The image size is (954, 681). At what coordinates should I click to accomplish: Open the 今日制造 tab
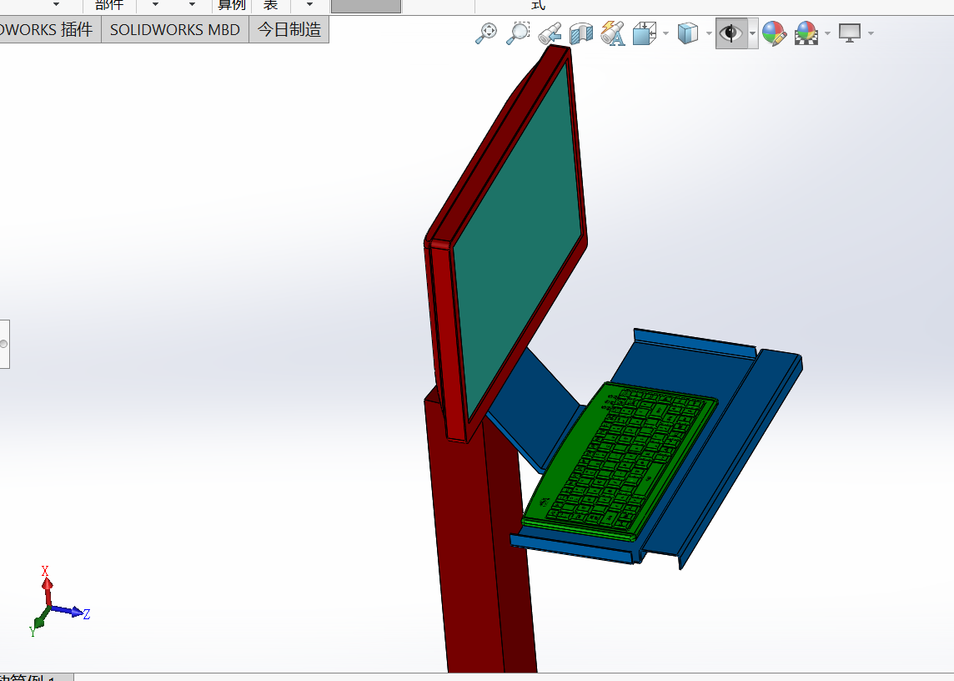point(289,30)
